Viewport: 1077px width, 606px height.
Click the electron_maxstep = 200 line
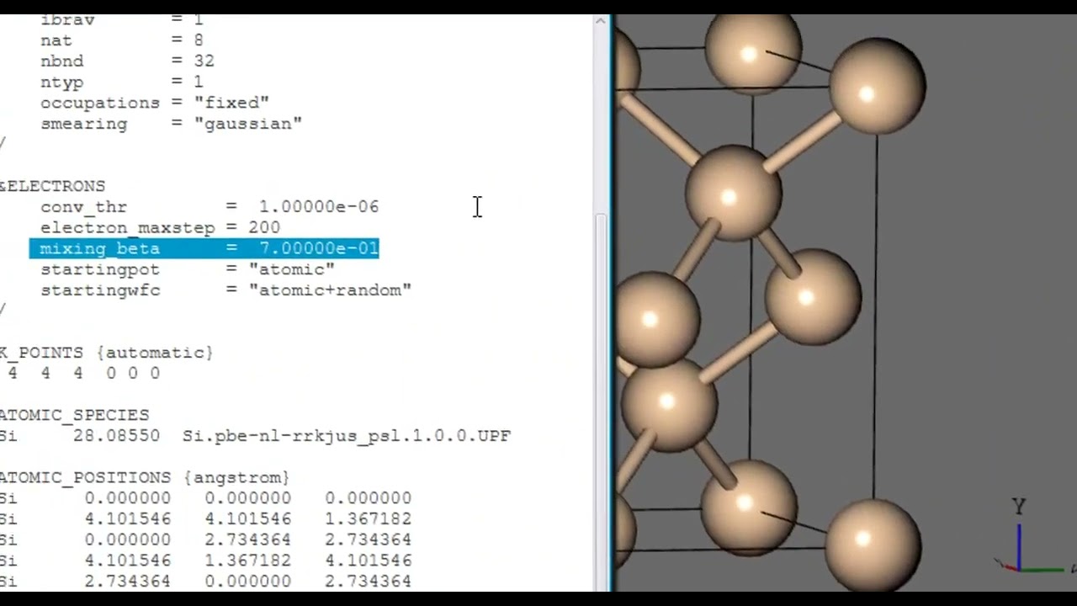tap(160, 227)
